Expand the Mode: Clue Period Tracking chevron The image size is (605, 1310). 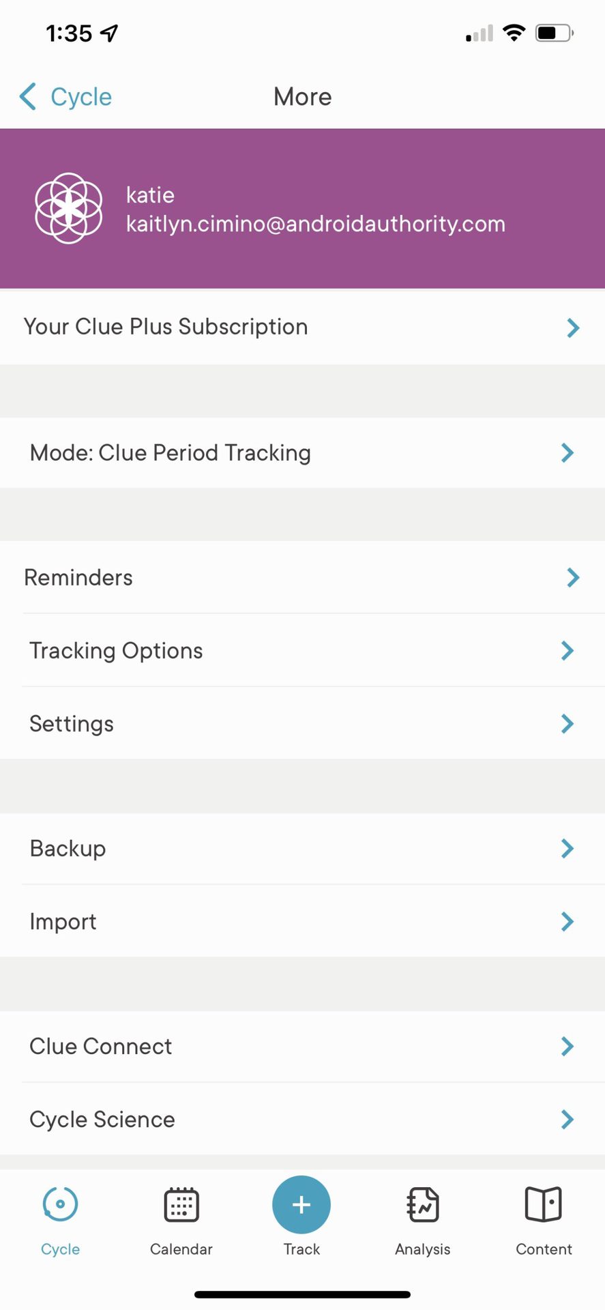(567, 453)
